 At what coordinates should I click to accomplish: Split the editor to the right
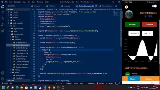pyautogui.click(x=116, y=6)
